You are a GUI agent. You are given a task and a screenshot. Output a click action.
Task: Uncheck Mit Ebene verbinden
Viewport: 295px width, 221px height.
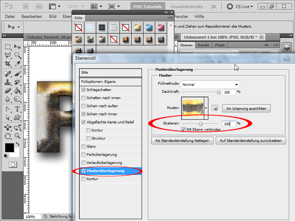click(x=183, y=130)
